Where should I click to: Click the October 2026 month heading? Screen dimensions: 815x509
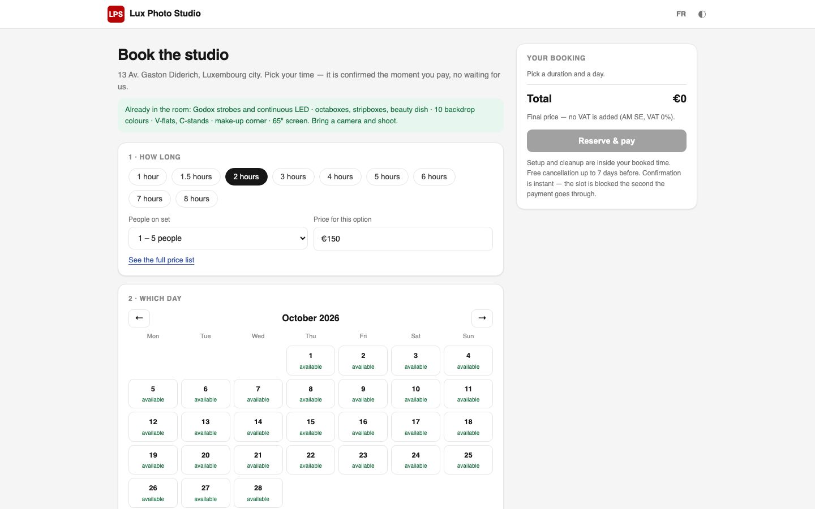311,318
